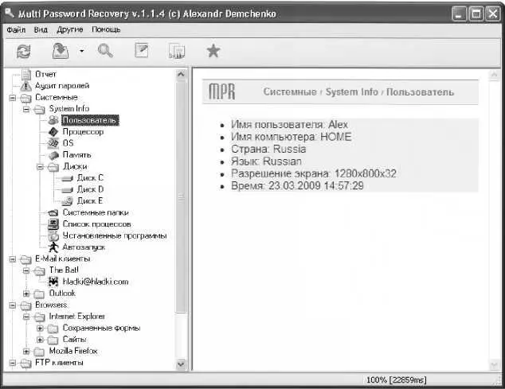Select the Процессор tree item
Viewport: 505px width, 389px height.
[83, 131]
